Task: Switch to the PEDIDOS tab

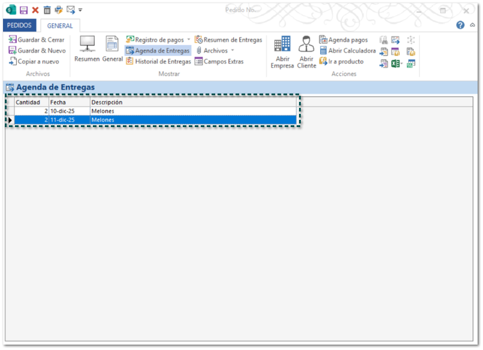Action: point(20,26)
